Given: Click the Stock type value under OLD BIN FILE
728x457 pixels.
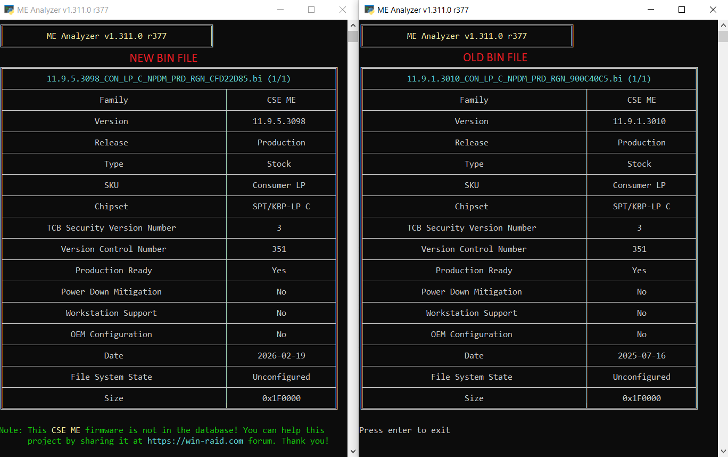Looking at the screenshot, I should [x=639, y=164].
